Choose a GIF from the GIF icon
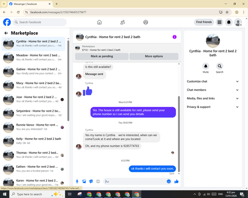Image resolution: width=248 pixels, height=198 pixels. pos(98,182)
